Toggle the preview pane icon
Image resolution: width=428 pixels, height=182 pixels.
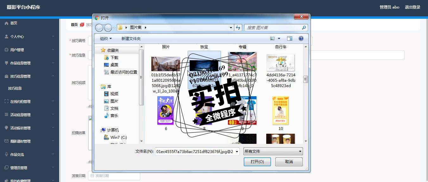290,38
